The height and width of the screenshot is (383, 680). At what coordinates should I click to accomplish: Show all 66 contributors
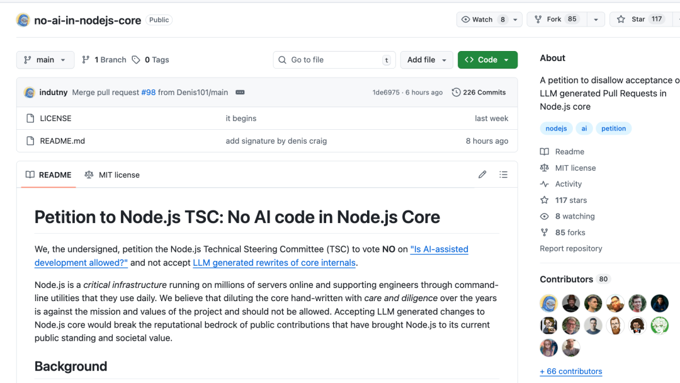tap(570, 371)
